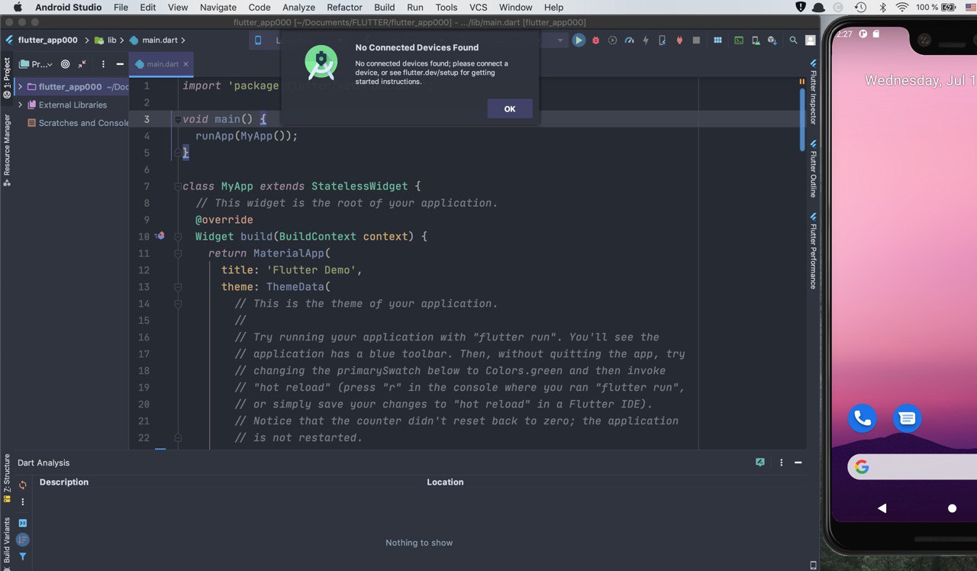The height and width of the screenshot is (571, 977).
Task: Click breadcrumb chevron after flutter_app000
Action: click(85, 40)
